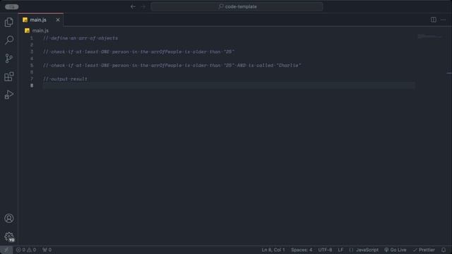
Task: Click the Prettier status item
Action: point(424,250)
